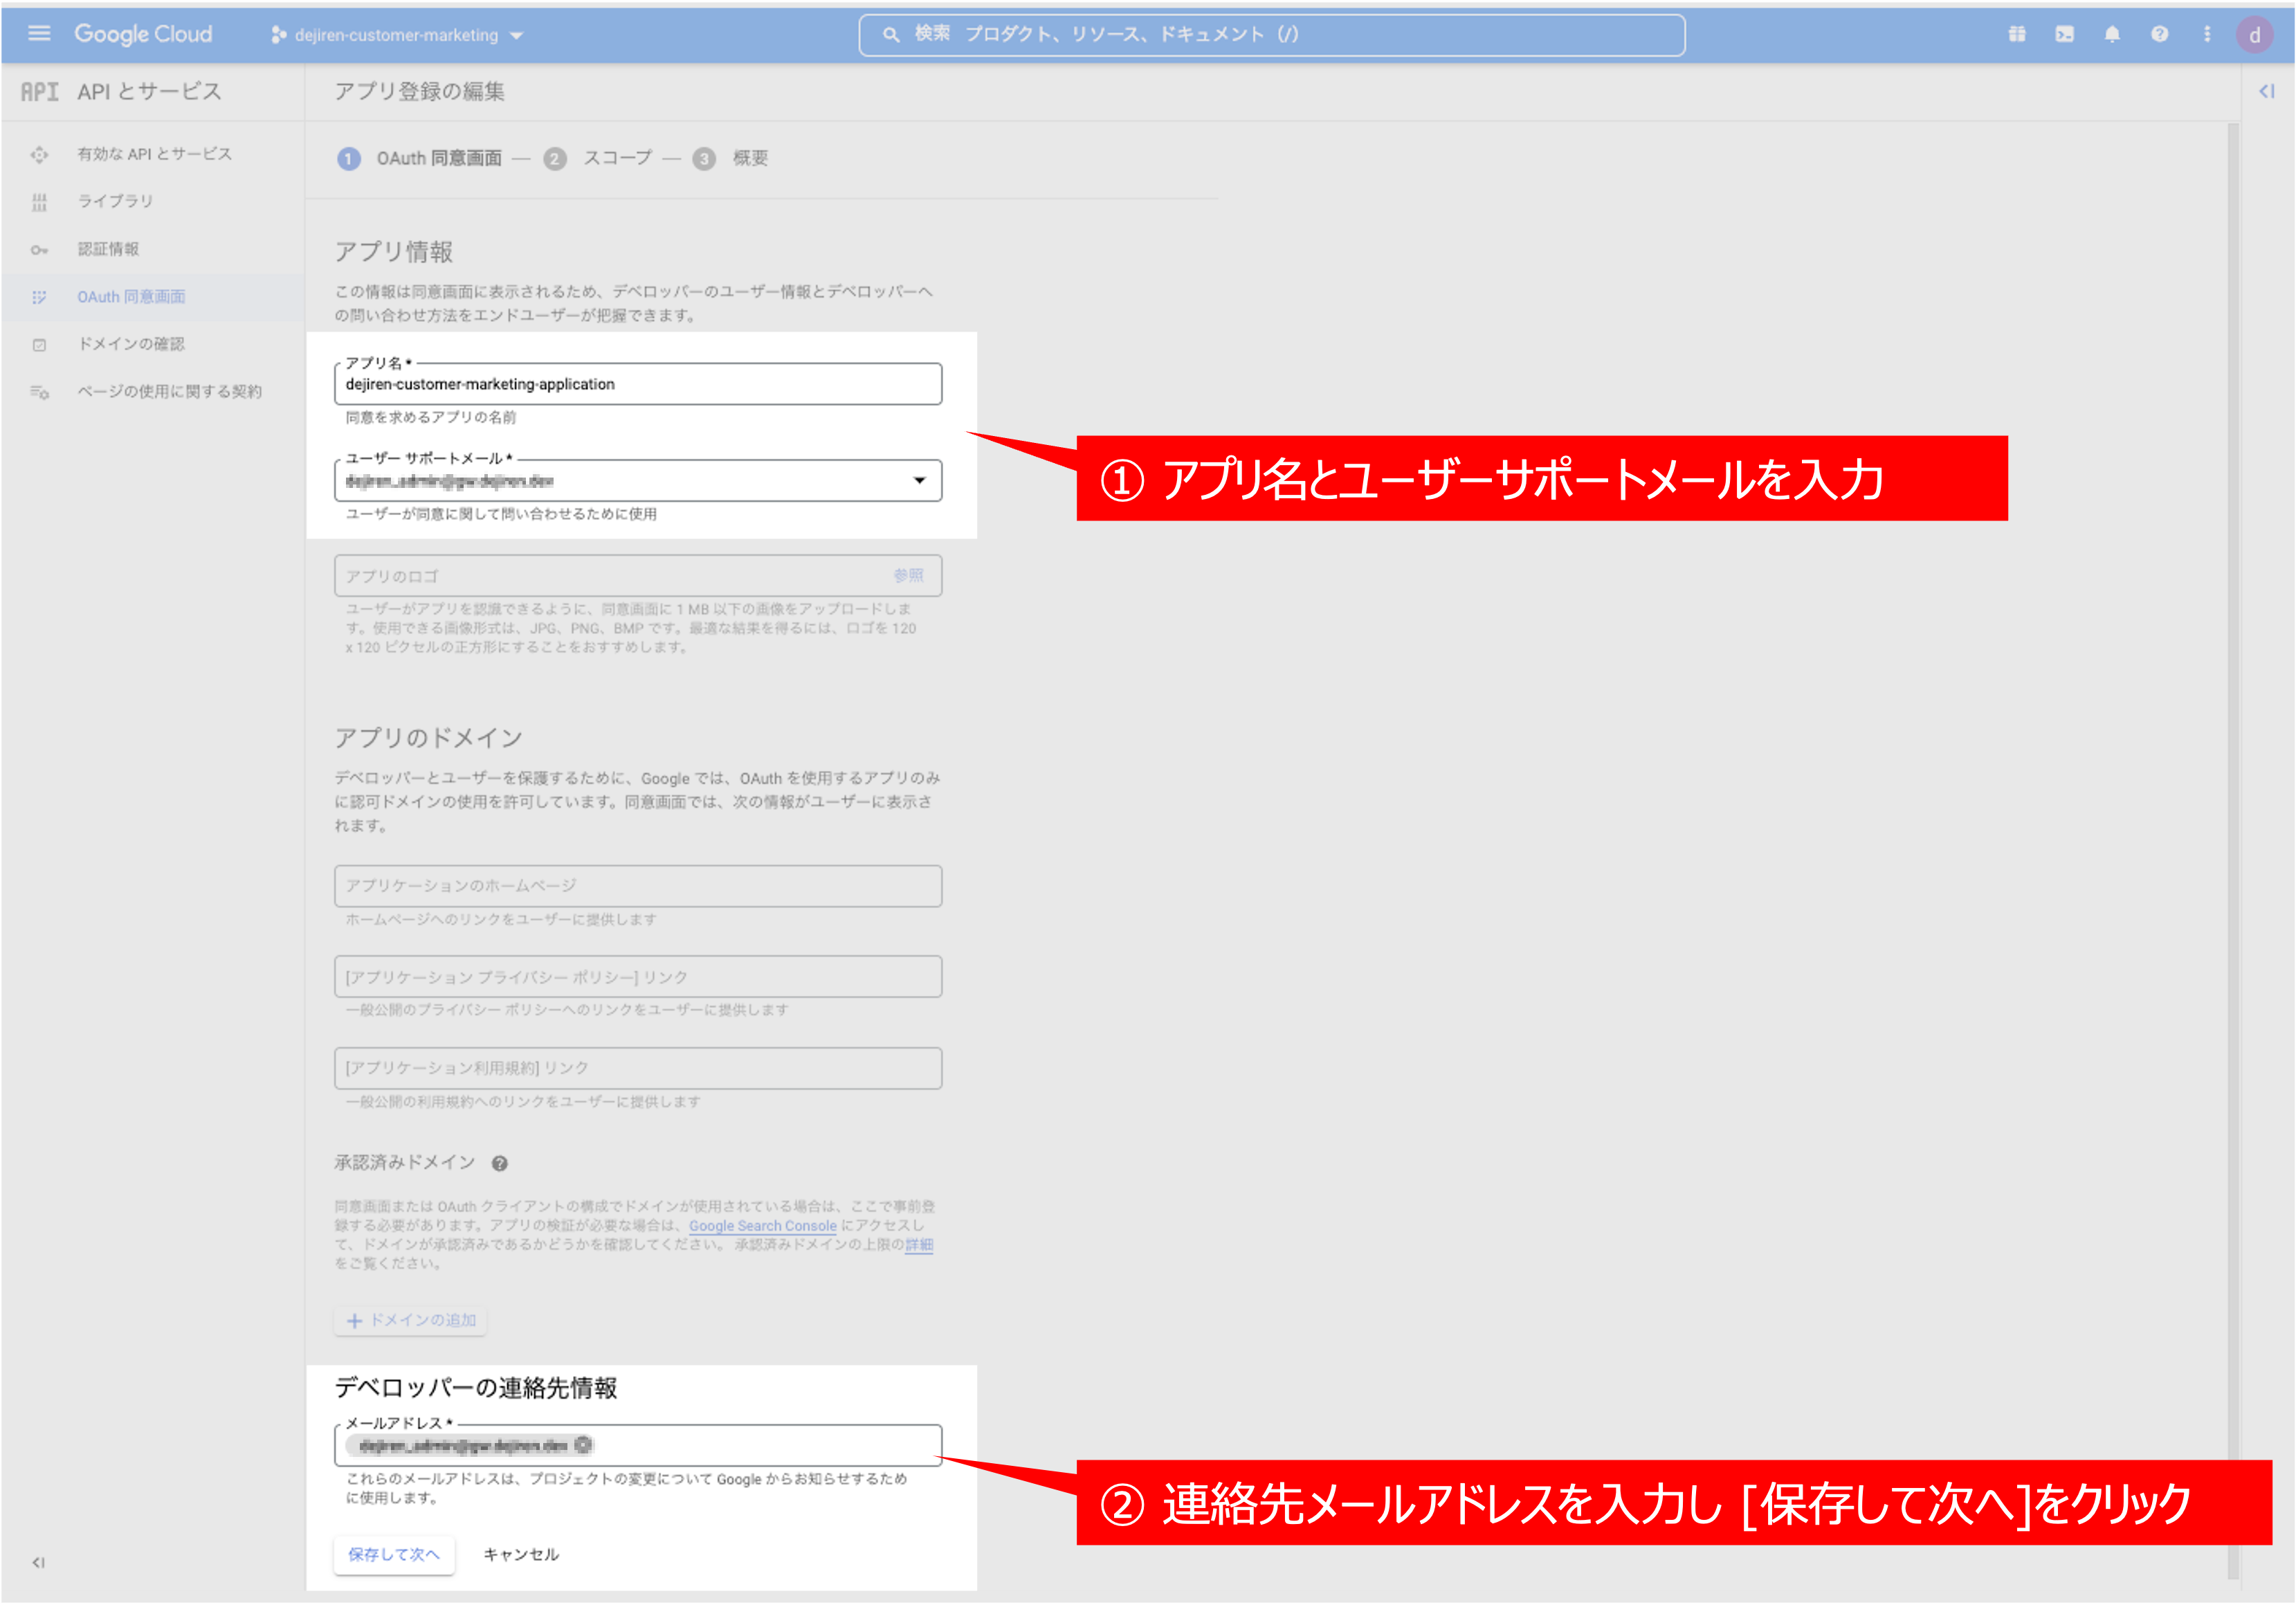This screenshot has width=2296, height=1605.
Task: Click the OAuth 同意画面 sidebar icon
Action: click(39, 297)
